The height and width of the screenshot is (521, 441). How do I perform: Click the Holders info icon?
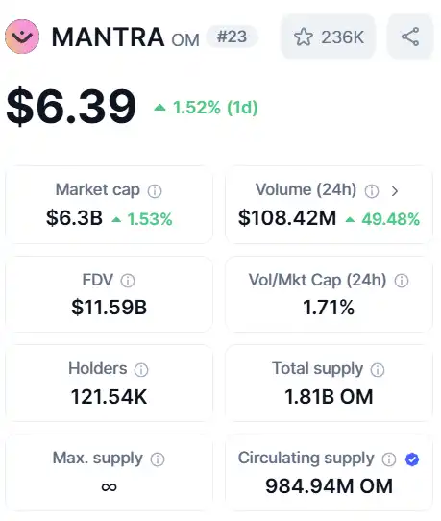point(141,369)
